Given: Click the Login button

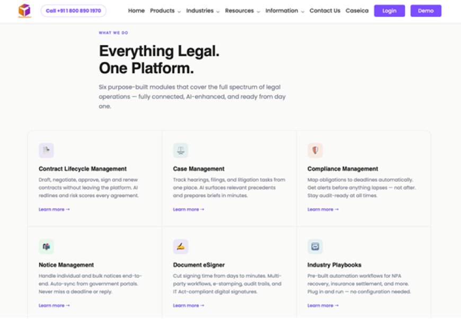Looking at the screenshot, I should [x=389, y=11].
